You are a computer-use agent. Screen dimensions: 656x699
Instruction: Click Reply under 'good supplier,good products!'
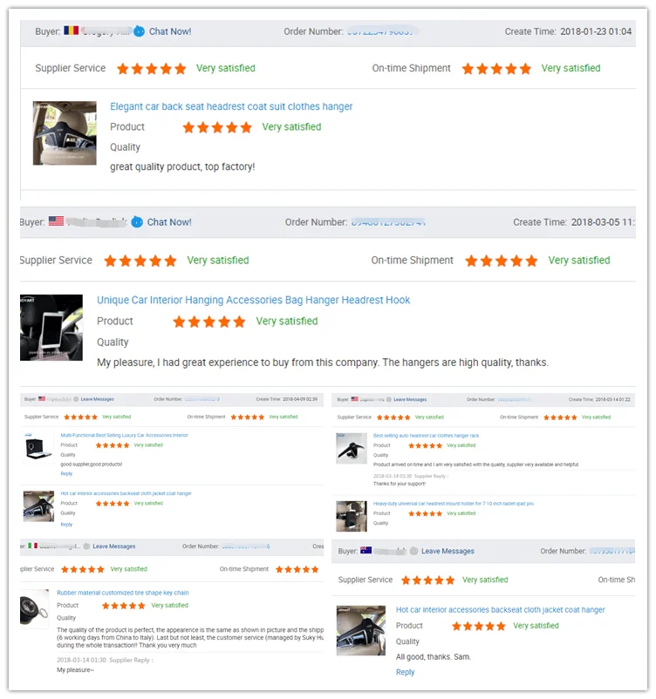point(66,474)
